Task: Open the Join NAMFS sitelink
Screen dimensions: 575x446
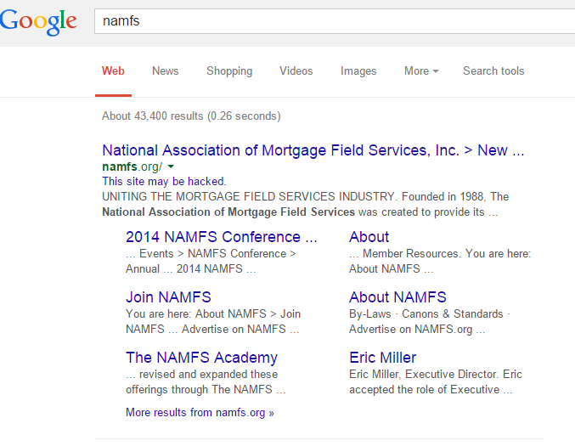Action: point(168,297)
